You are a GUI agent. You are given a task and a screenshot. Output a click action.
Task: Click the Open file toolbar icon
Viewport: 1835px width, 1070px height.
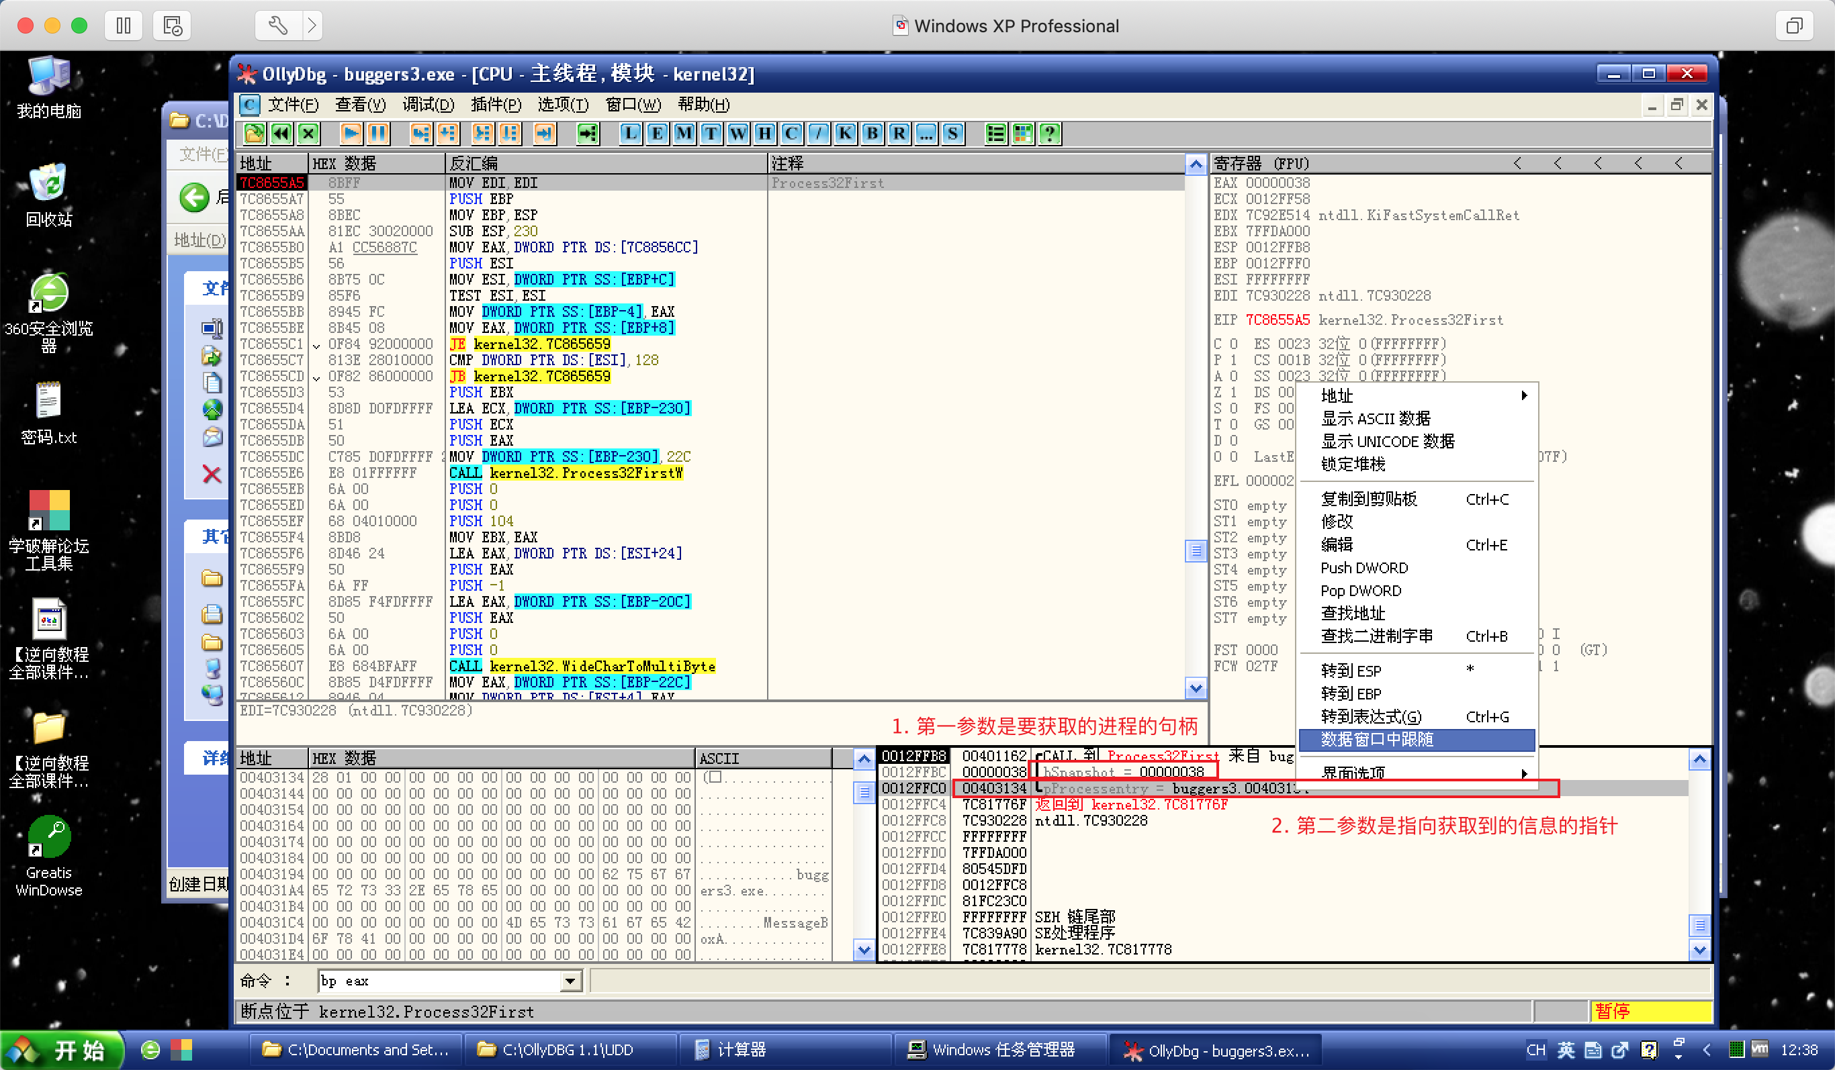254,133
